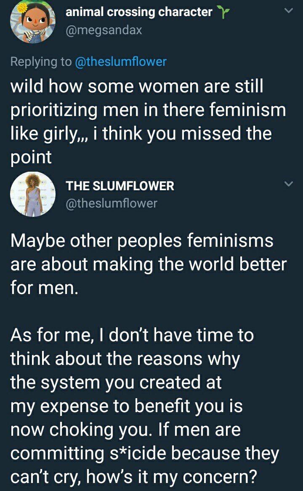Open THE SLUMFLOWER profile picture
This screenshot has height=491, width=303.
coord(32,194)
